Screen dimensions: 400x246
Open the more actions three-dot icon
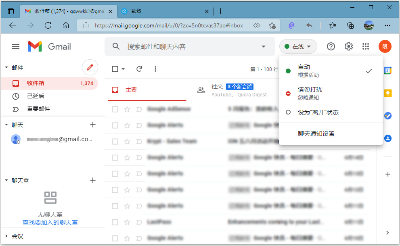(155, 69)
